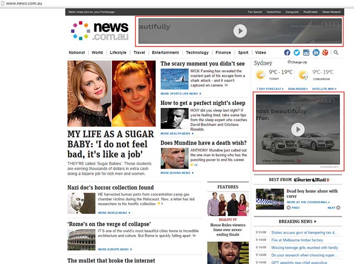Expand the BREAKING NEWS heading arrow

click(x=315, y=221)
